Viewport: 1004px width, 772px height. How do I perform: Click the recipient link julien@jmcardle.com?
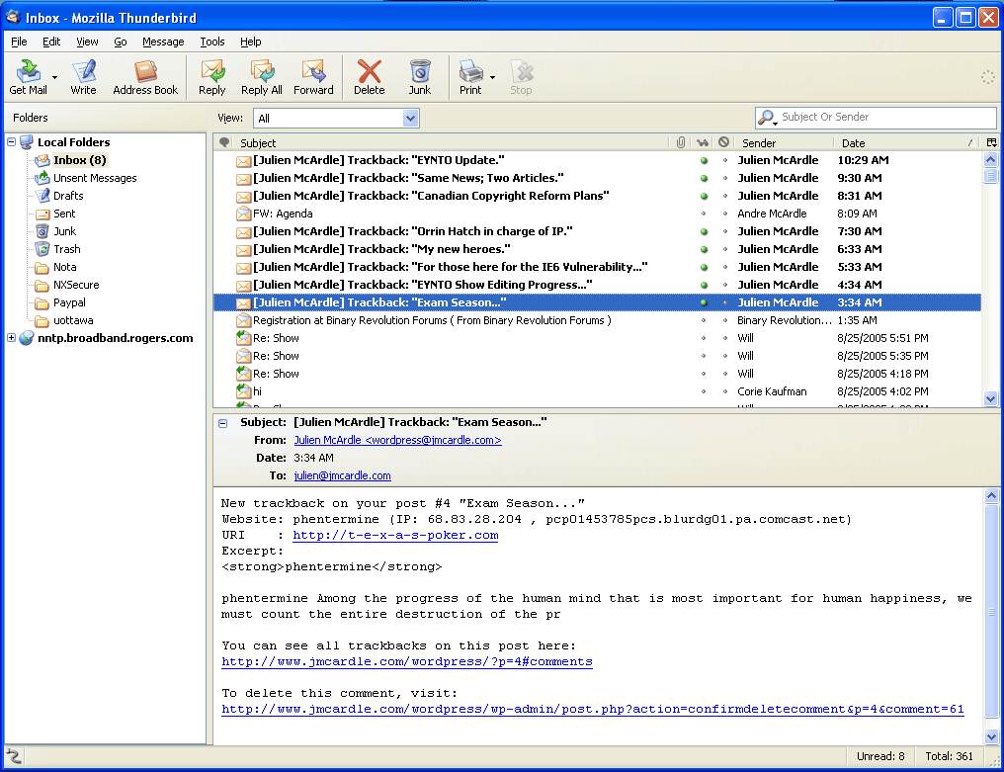[343, 475]
